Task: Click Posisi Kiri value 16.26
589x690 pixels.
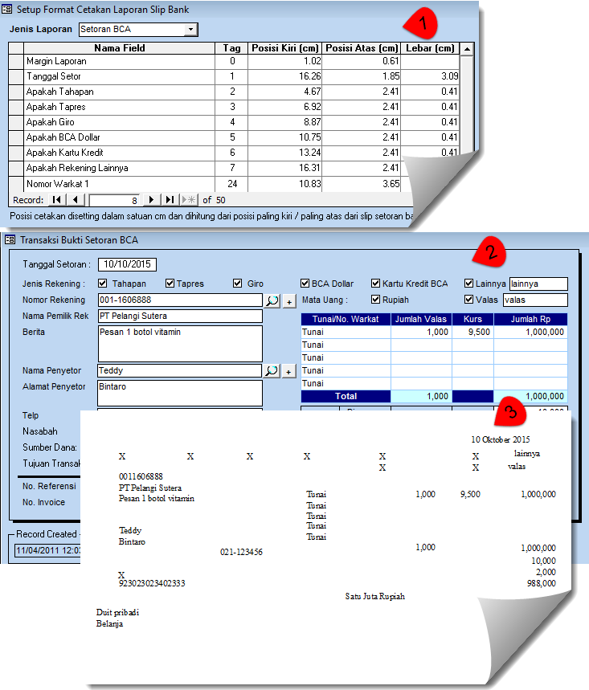Action: [284, 76]
